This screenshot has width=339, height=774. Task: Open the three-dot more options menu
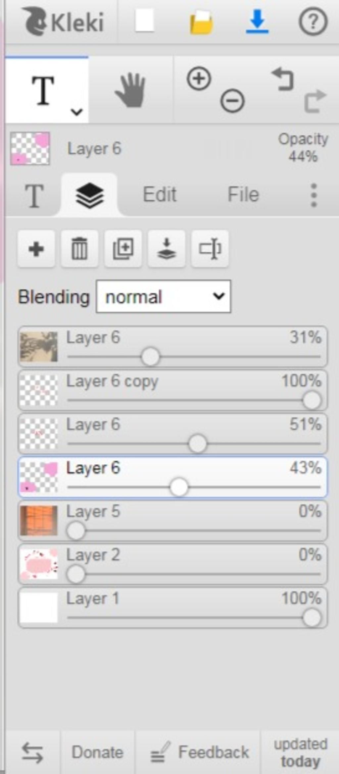[x=314, y=195]
